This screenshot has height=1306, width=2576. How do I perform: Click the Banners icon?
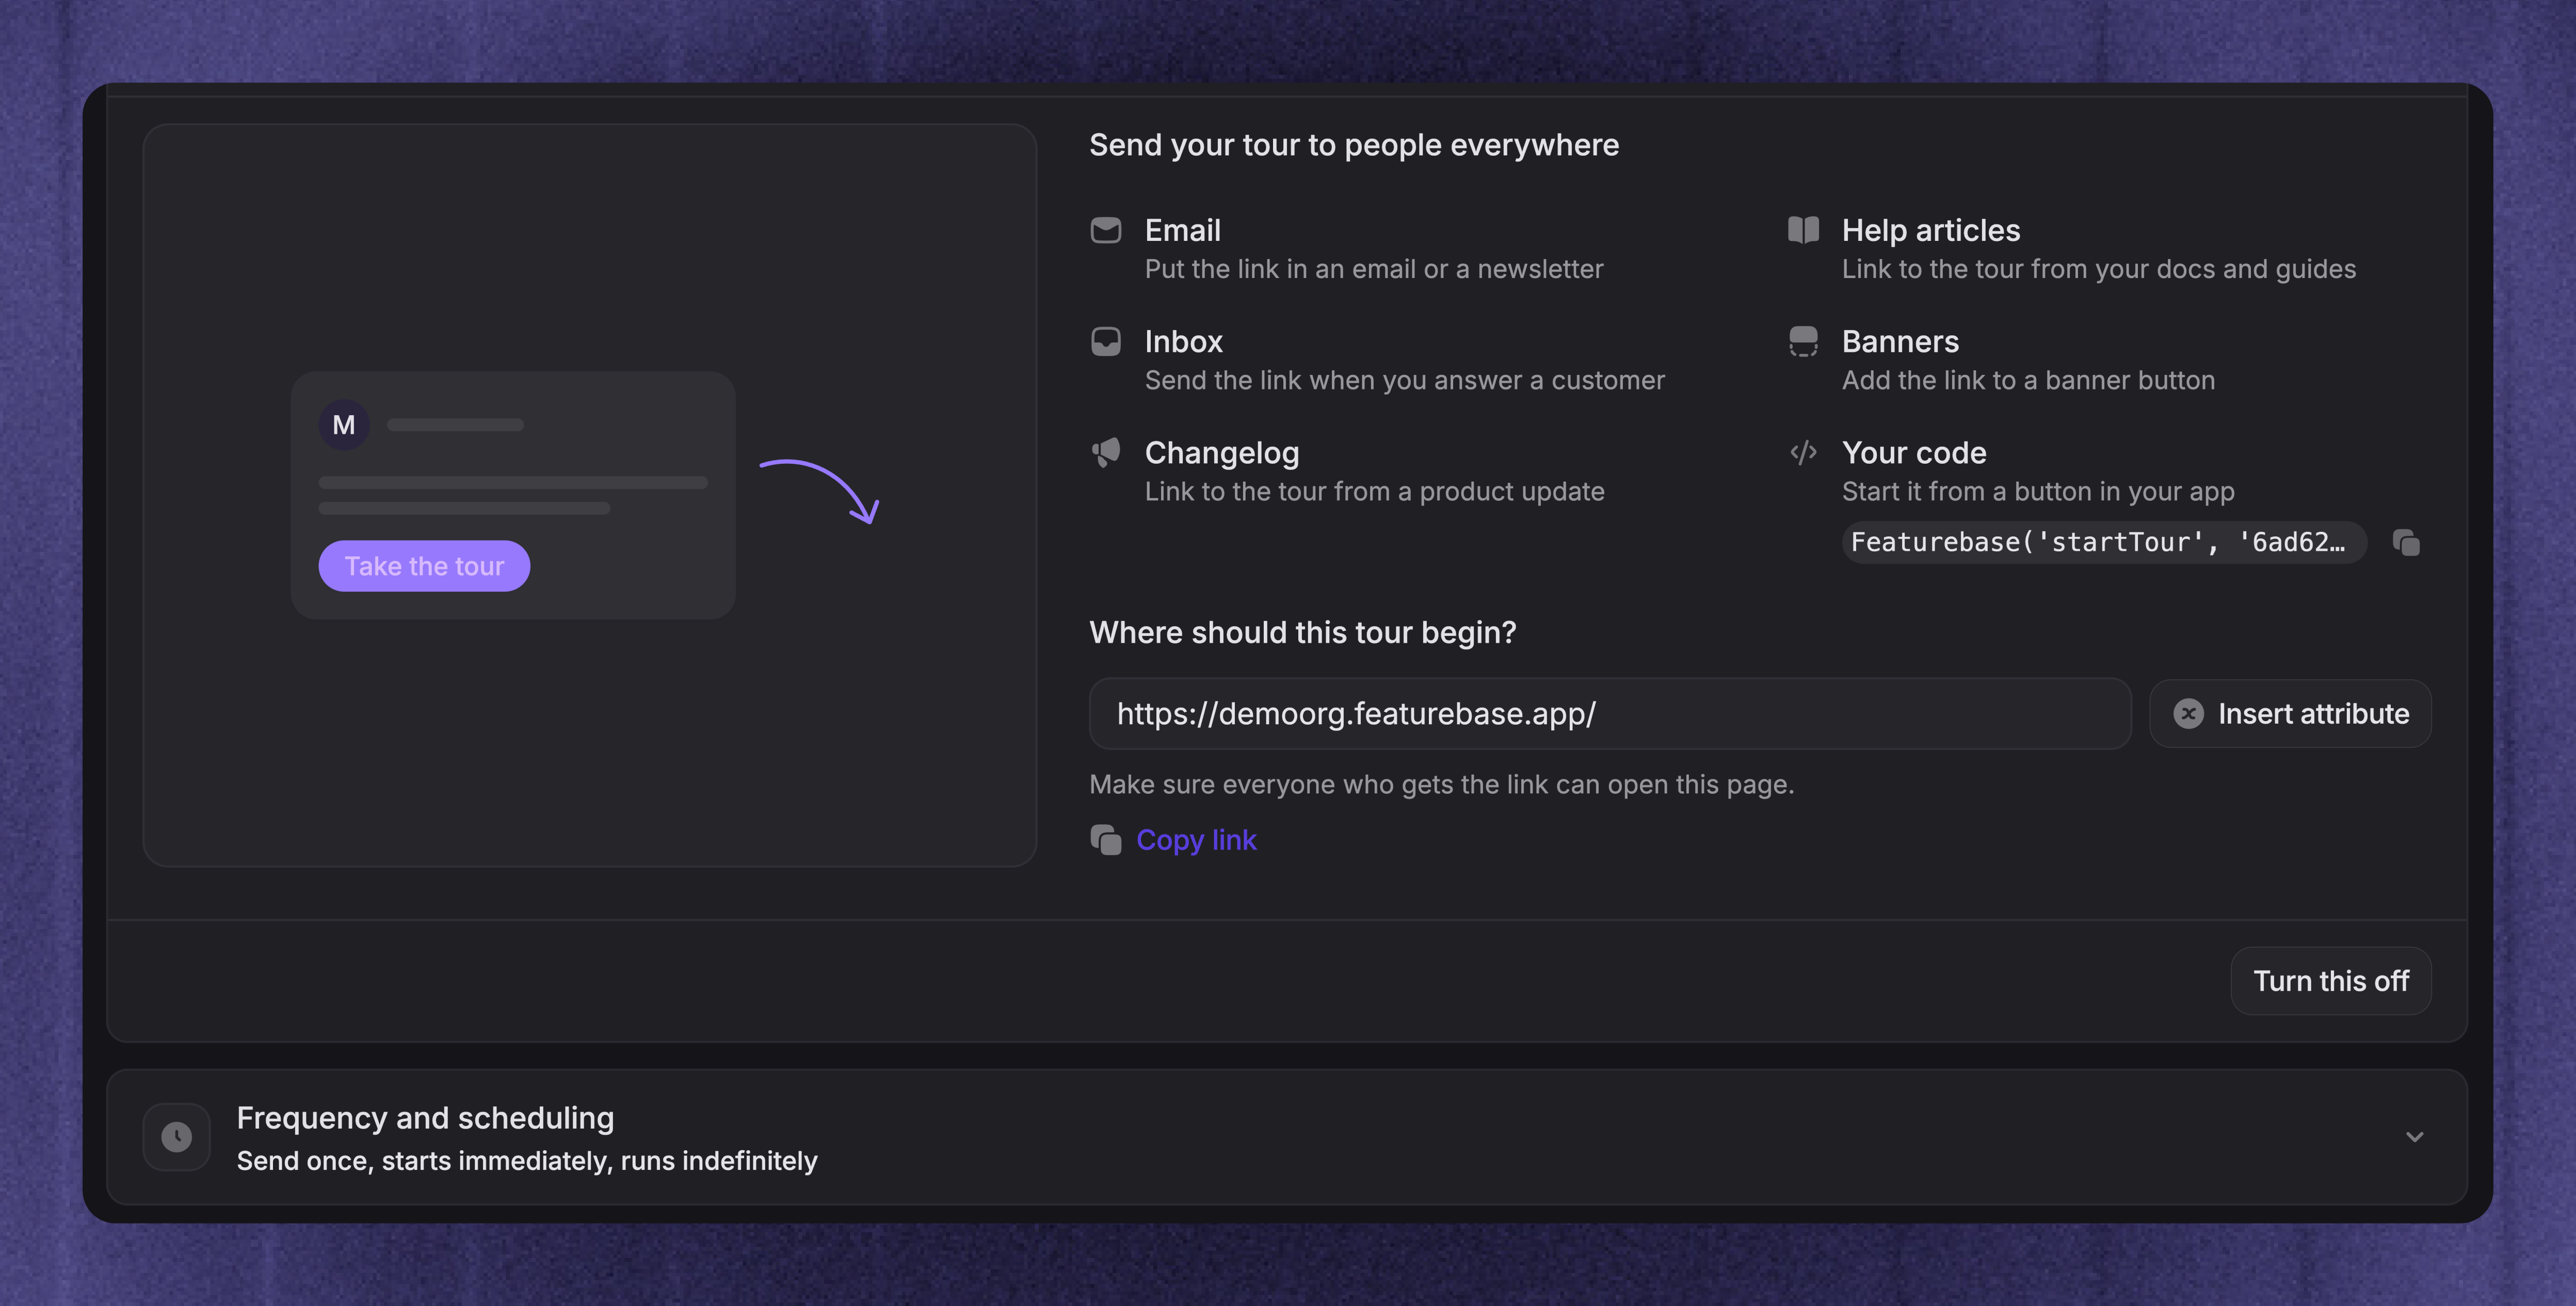coord(1803,342)
